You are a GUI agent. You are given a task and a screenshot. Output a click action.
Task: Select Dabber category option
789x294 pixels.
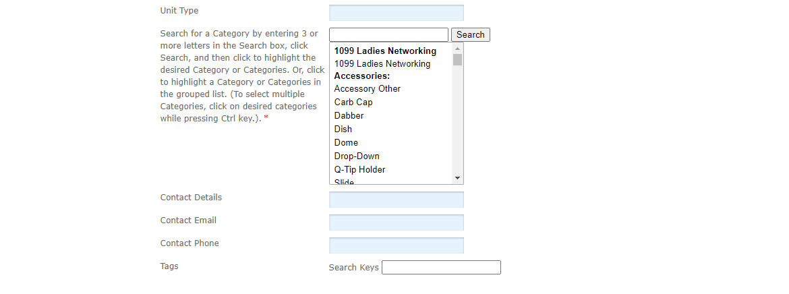349,116
